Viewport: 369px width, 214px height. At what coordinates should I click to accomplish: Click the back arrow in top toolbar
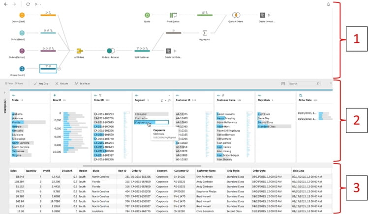click(6, 4)
